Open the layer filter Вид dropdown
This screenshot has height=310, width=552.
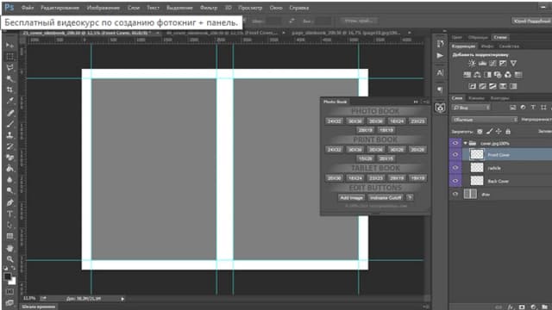[471, 107]
